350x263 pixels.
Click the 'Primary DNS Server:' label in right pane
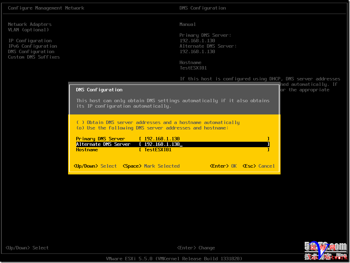205,35
